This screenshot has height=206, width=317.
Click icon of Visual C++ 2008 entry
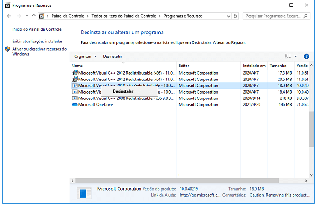point(75,98)
